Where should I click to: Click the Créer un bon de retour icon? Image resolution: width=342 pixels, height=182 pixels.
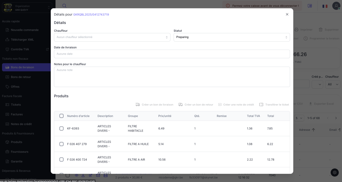pos(180,104)
